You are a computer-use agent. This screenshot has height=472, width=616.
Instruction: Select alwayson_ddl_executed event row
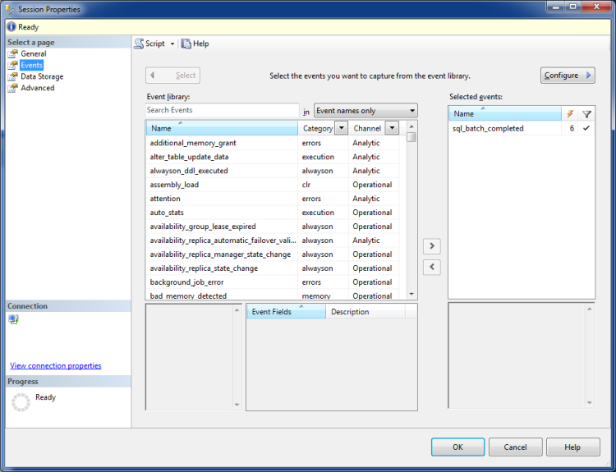click(272, 171)
